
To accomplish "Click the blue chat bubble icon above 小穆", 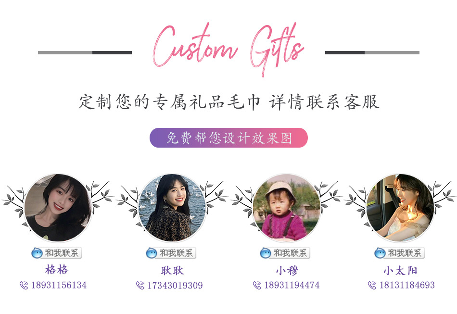I will point(266,253).
